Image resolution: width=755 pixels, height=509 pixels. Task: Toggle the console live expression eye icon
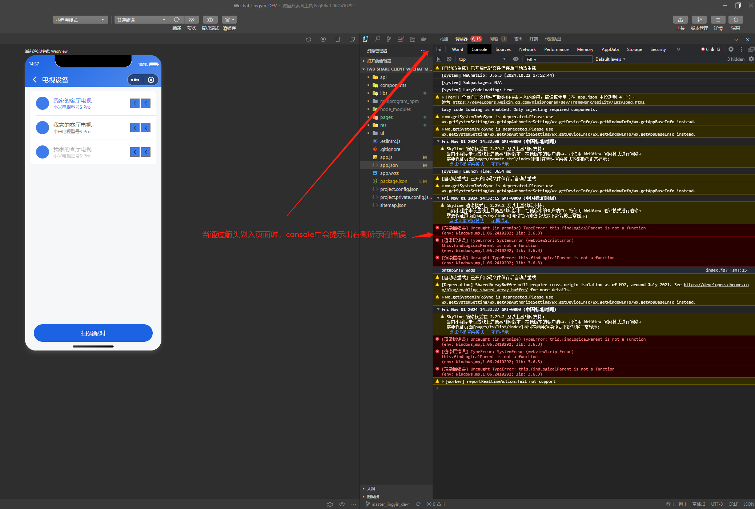click(515, 59)
